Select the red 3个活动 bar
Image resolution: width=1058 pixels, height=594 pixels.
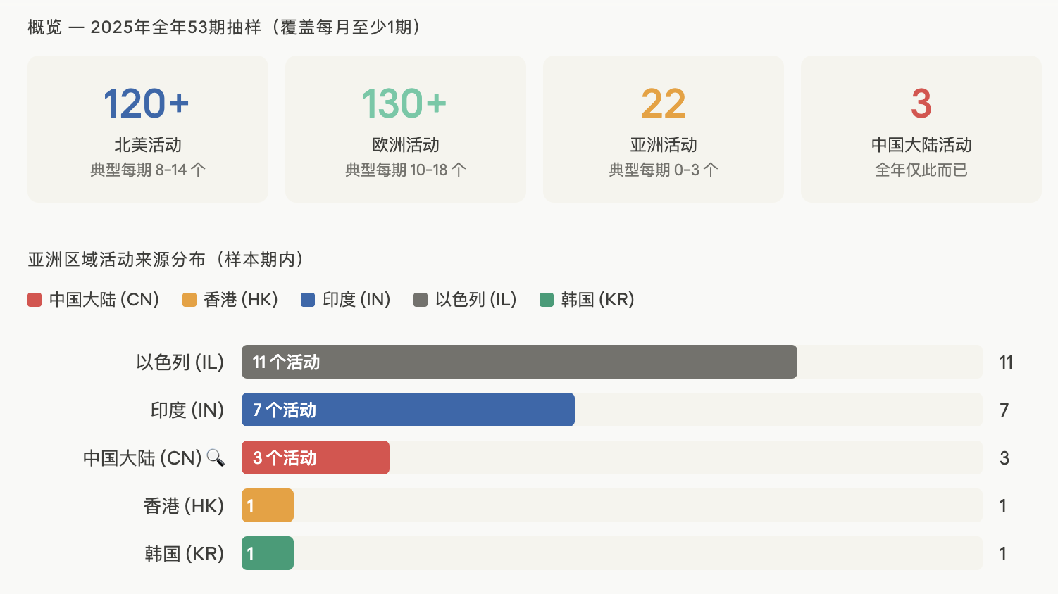tap(316, 457)
